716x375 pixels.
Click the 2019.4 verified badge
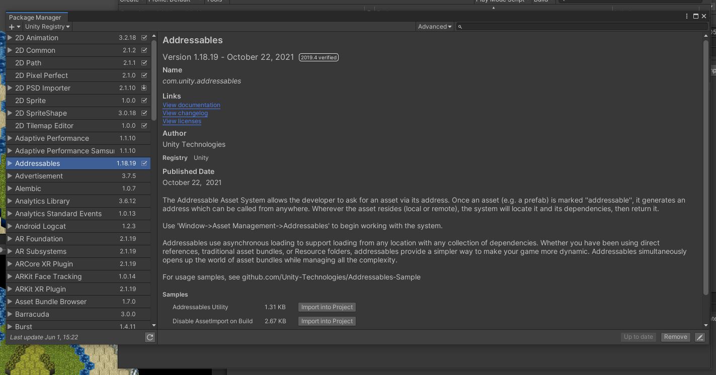point(319,57)
